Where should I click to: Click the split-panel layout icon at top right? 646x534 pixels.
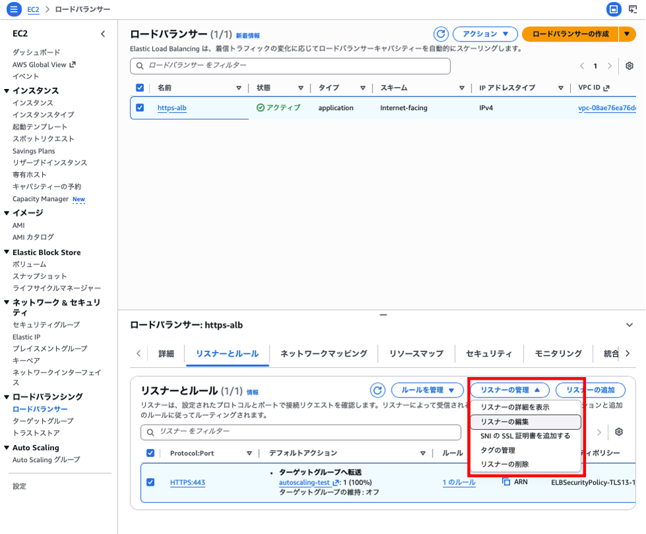pos(614,9)
